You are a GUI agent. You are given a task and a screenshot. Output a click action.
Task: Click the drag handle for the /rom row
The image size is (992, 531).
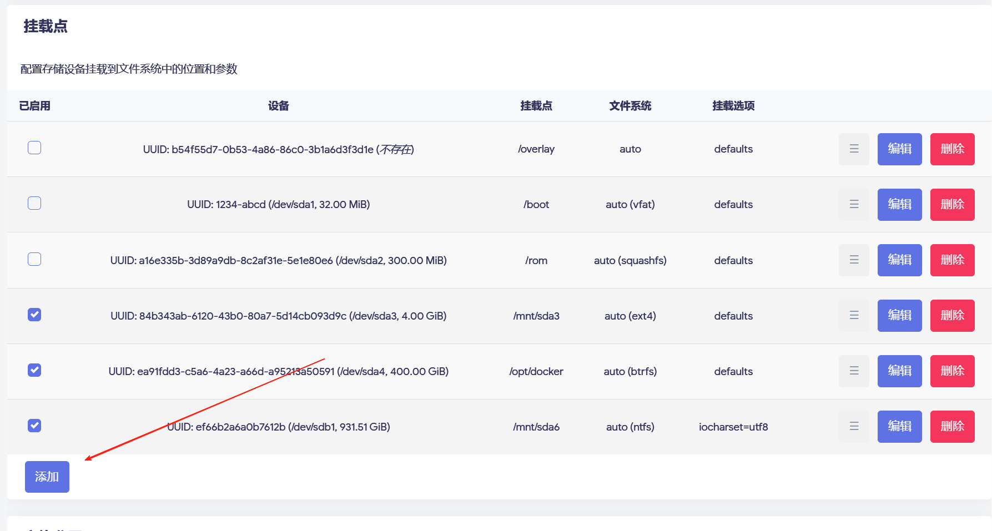854,260
